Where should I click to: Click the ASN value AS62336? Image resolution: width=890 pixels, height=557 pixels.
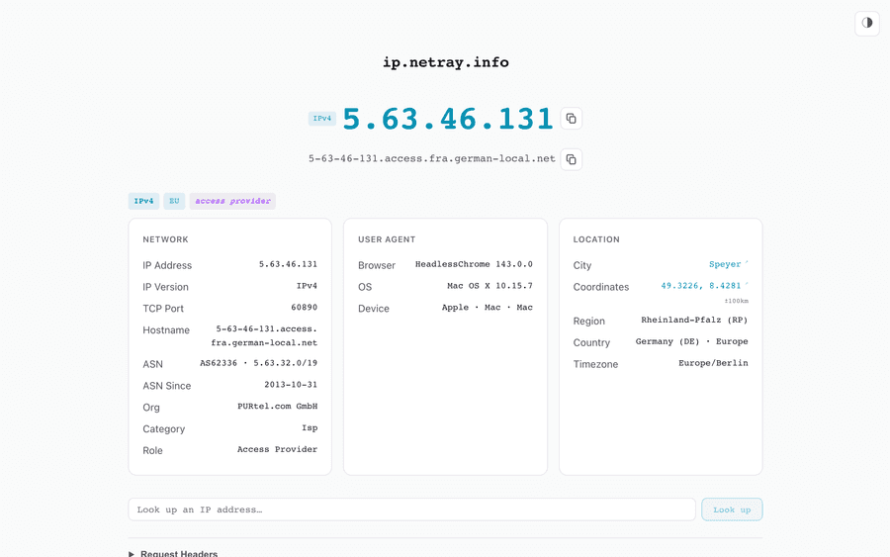coord(221,363)
